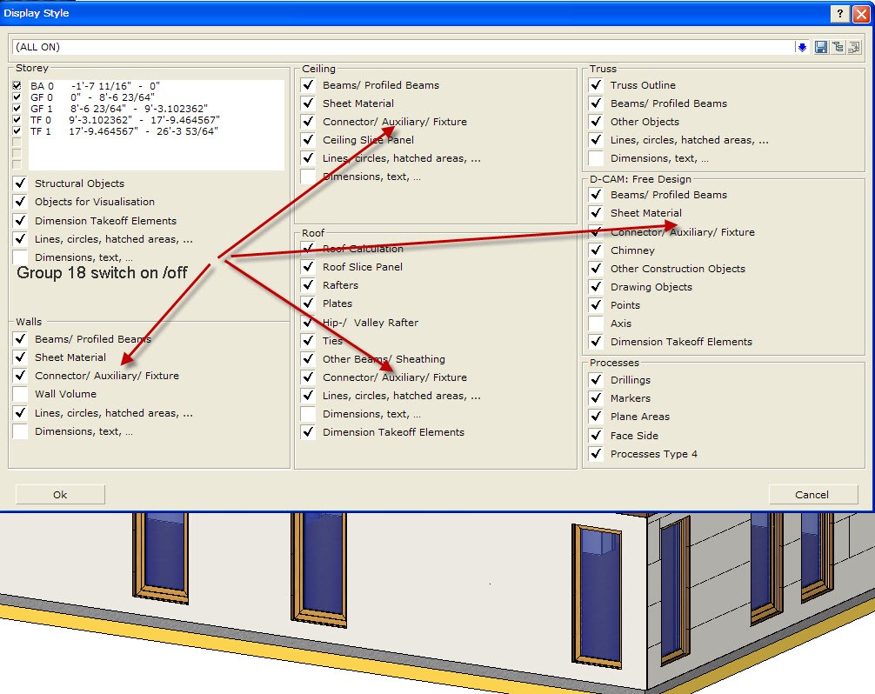Uncheck Ceiling Slice Panel
875x694 pixels.
[x=308, y=140]
